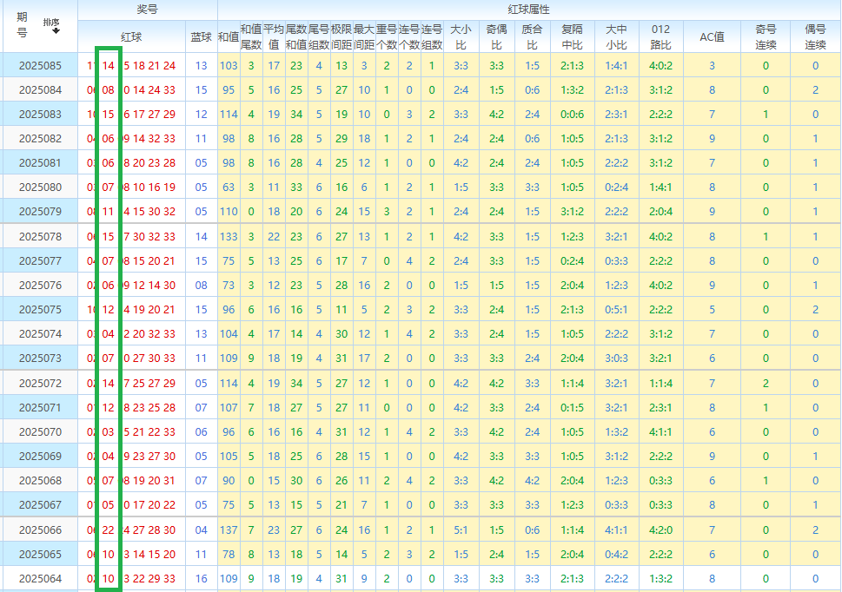Select the 奖号 group header
This screenshot has width=842, height=592.
[147, 9]
